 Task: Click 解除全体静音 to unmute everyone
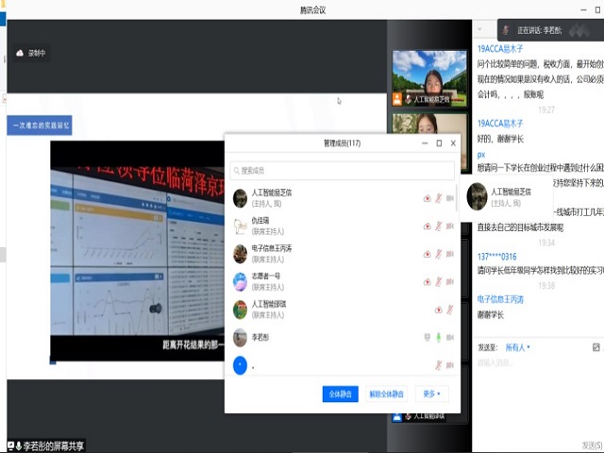[x=386, y=394]
